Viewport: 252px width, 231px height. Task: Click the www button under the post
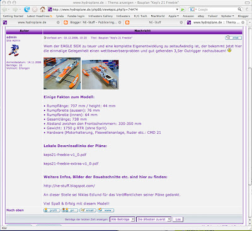click(106, 210)
